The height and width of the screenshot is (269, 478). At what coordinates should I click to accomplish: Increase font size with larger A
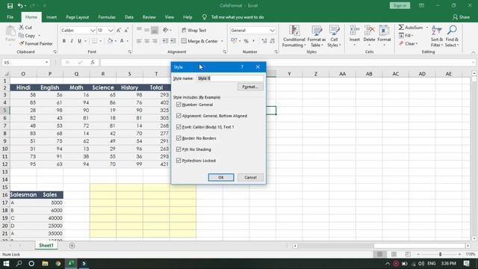tap(119, 30)
